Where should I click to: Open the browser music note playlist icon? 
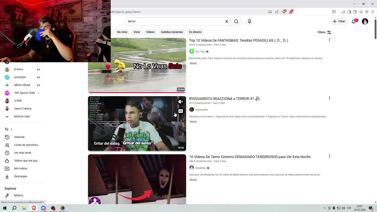[x=343, y=12]
